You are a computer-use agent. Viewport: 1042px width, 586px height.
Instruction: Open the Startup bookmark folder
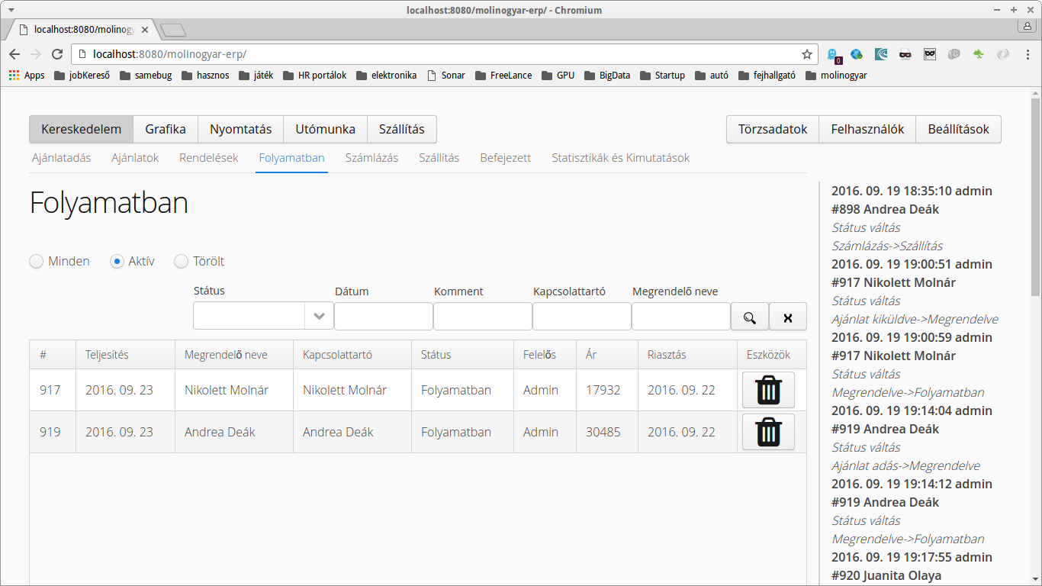pyautogui.click(x=662, y=76)
